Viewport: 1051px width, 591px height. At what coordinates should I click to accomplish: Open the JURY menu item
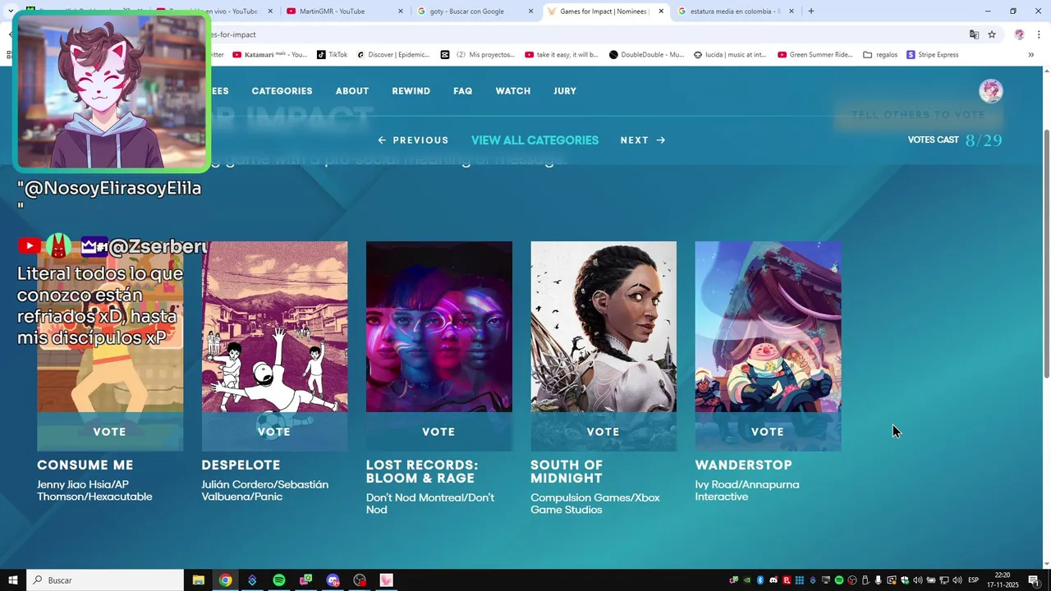(565, 91)
